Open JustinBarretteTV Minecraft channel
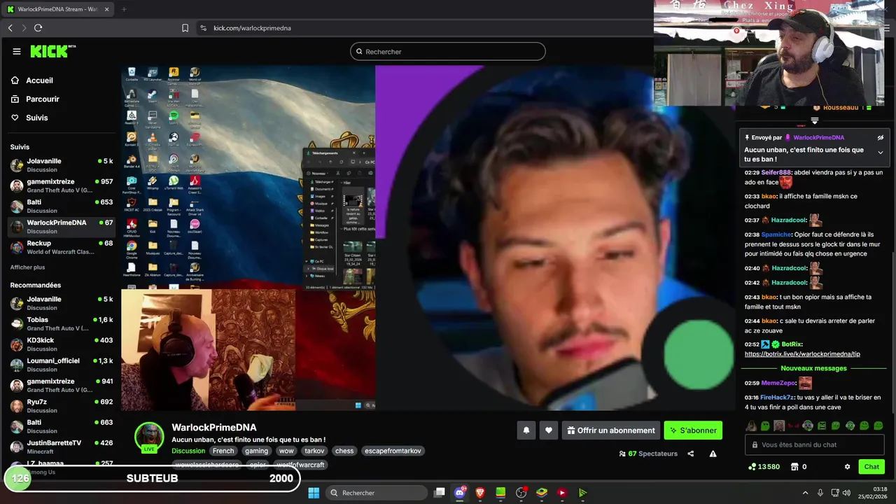This screenshot has height=504, width=896. [x=61, y=447]
